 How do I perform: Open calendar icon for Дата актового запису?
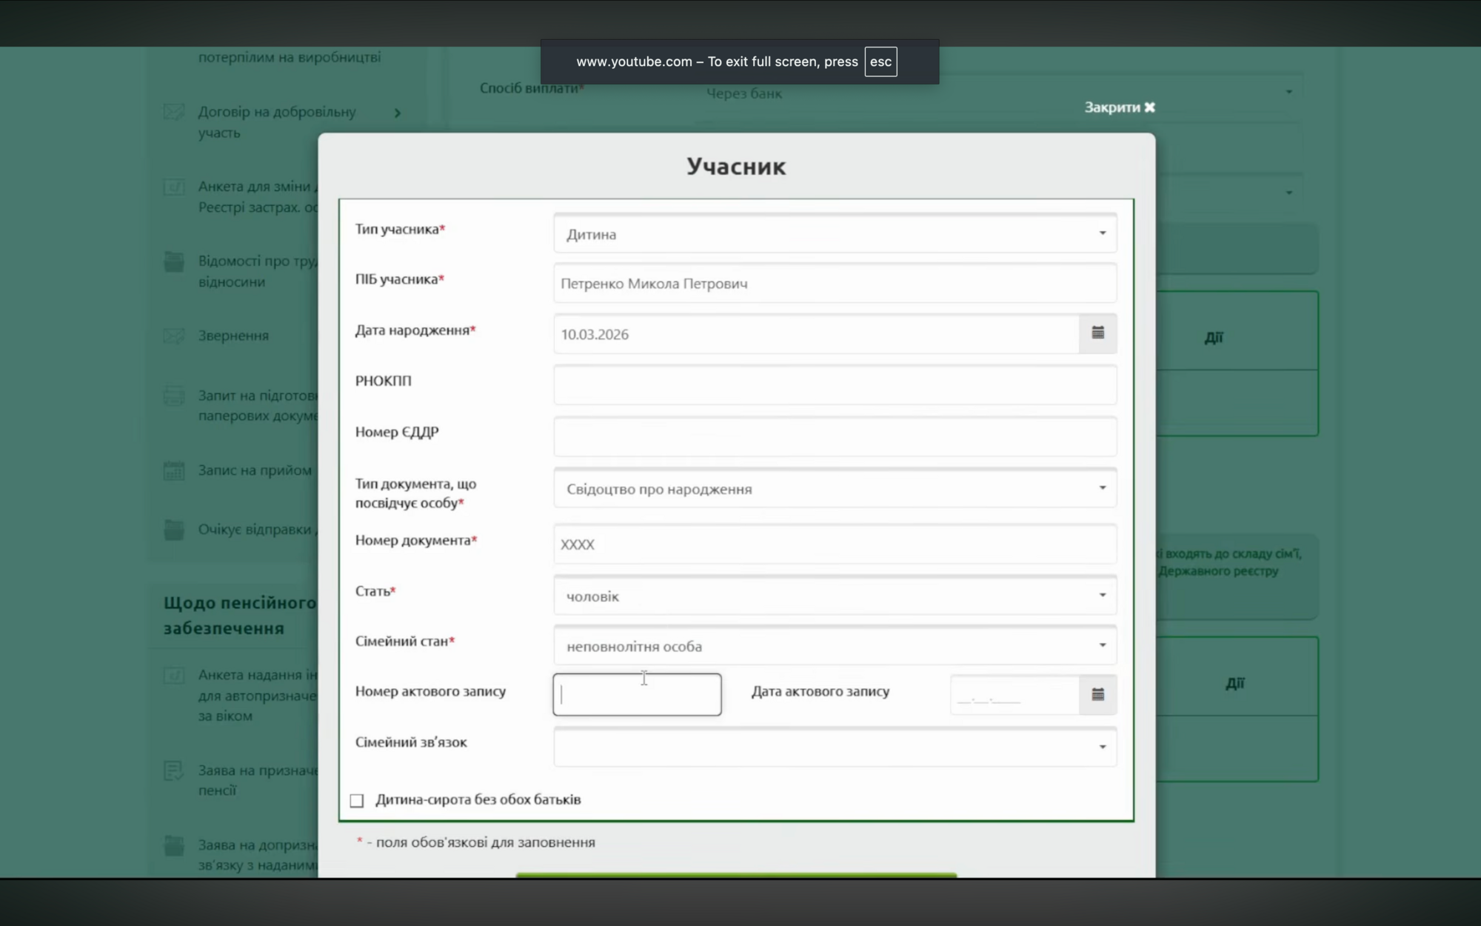pos(1097,694)
